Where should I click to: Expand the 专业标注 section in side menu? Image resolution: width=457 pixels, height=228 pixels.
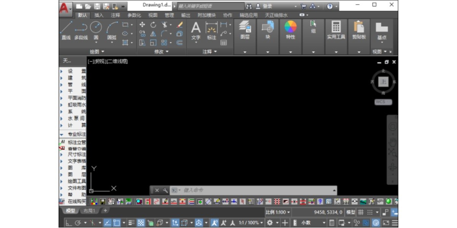pos(73,134)
